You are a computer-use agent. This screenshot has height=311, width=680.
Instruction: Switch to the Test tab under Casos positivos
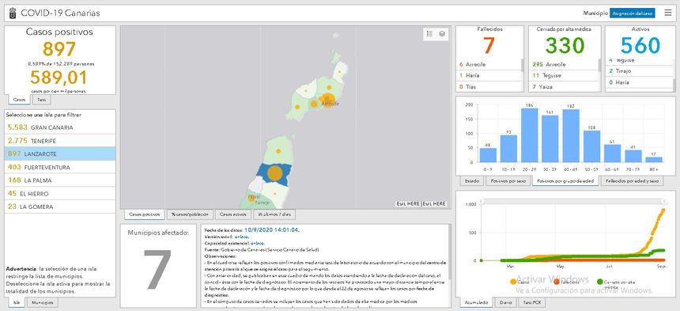(x=42, y=100)
